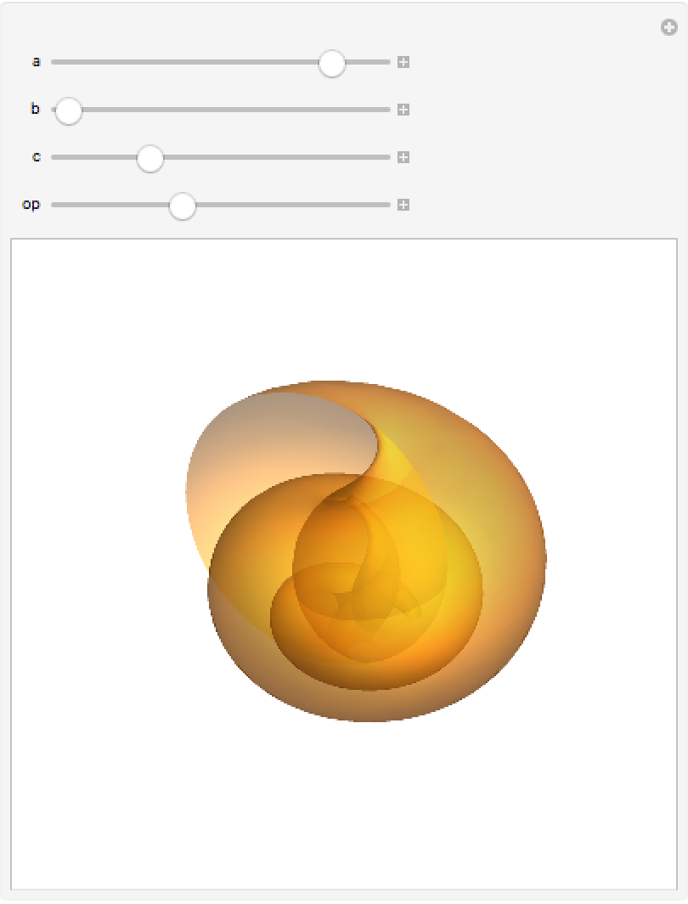Click the thumb of slider a
The height and width of the screenshot is (904, 688).
(x=332, y=63)
